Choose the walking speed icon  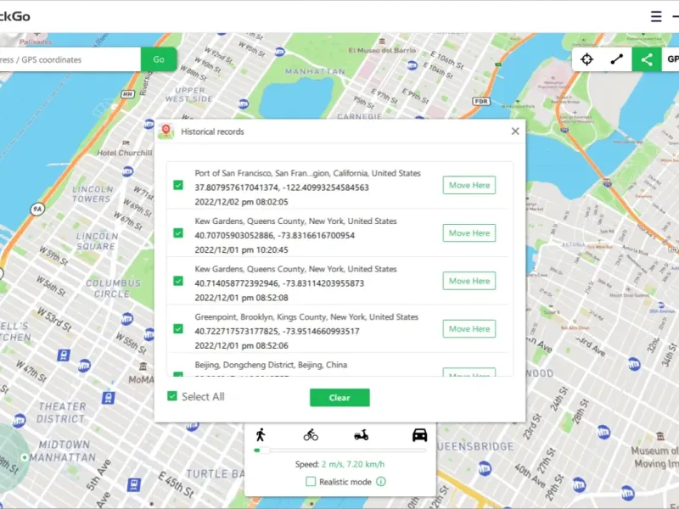coord(261,435)
